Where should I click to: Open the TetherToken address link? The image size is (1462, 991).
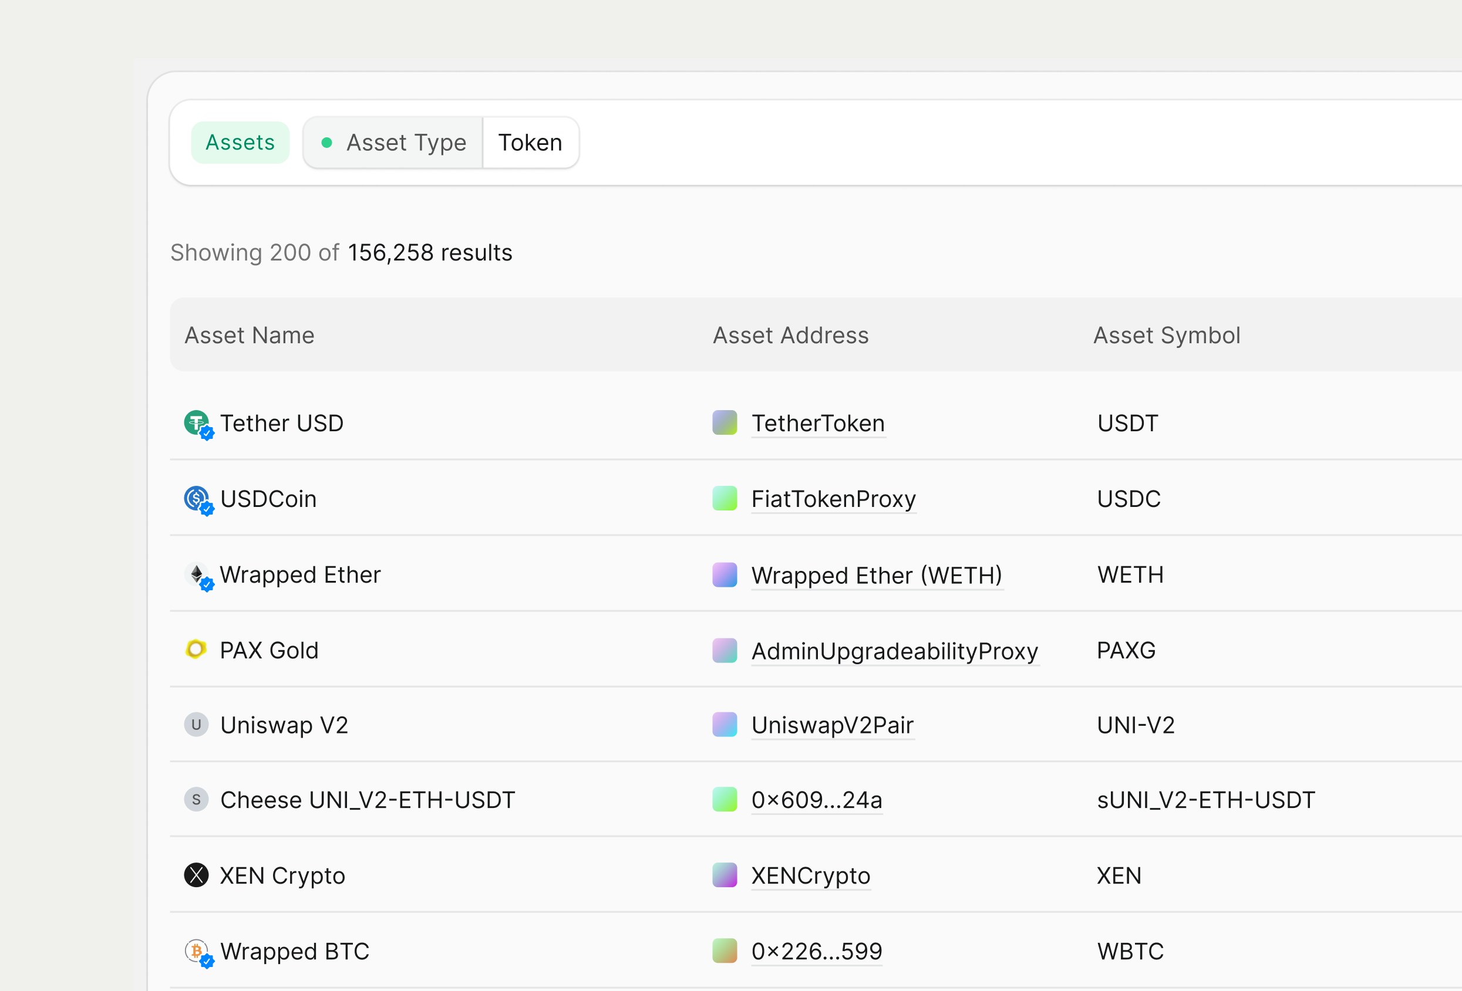tap(818, 423)
